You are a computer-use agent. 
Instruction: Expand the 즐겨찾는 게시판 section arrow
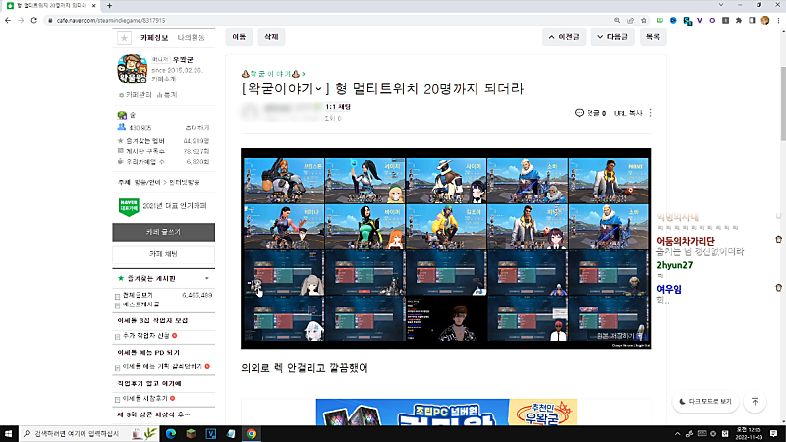(x=209, y=279)
